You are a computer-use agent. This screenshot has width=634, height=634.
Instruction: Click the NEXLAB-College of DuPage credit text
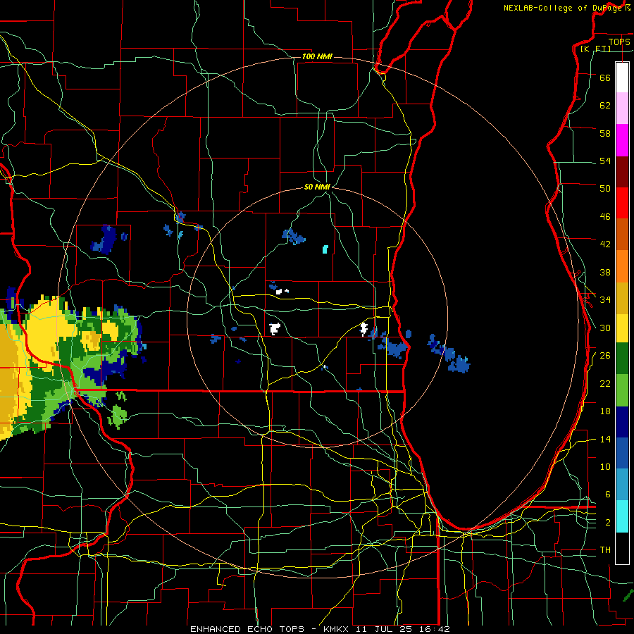coord(567,8)
